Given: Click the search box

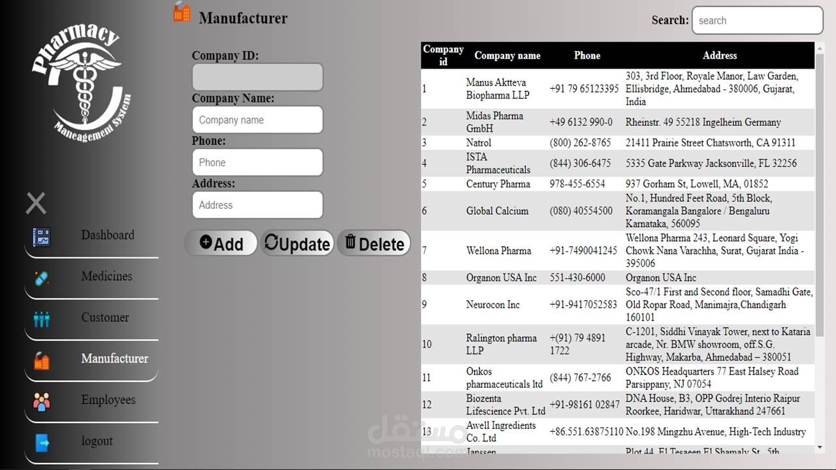Looking at the screenshot, I should tap(758, 20).
